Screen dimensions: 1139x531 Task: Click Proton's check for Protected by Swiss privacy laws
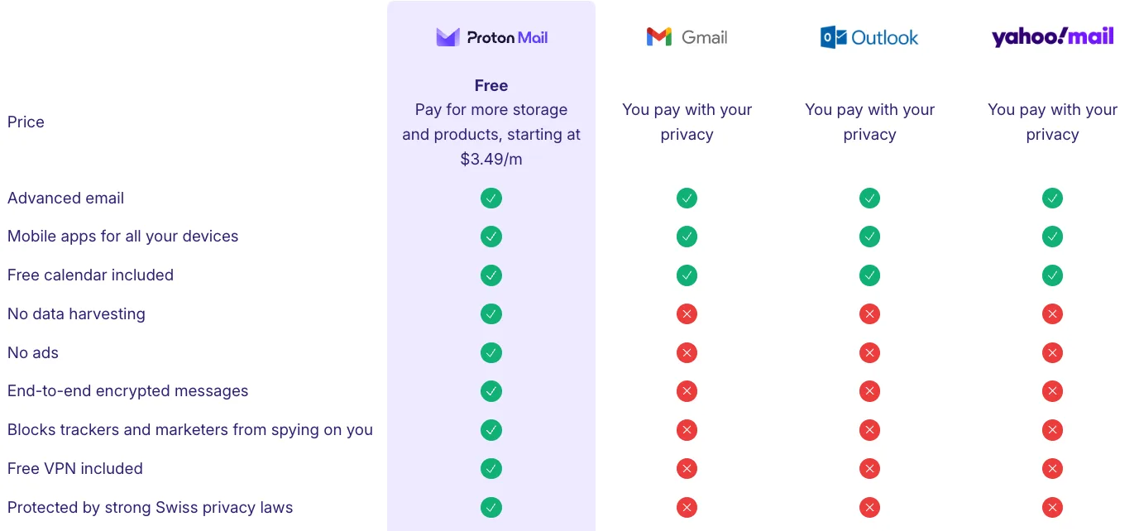point(491,508)
